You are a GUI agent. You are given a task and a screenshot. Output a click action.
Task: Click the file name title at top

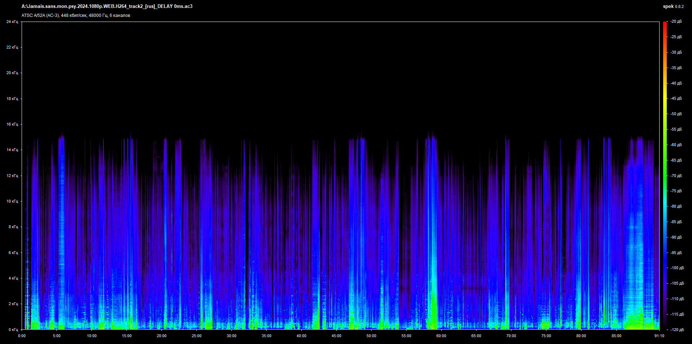pos(107,6)
